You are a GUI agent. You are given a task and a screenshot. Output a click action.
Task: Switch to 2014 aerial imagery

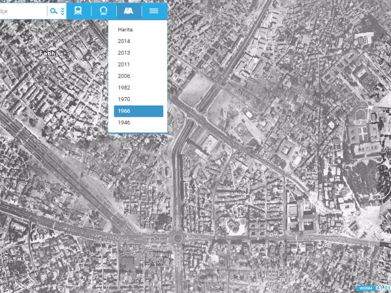pyautogui.click(x=124, y=41)
